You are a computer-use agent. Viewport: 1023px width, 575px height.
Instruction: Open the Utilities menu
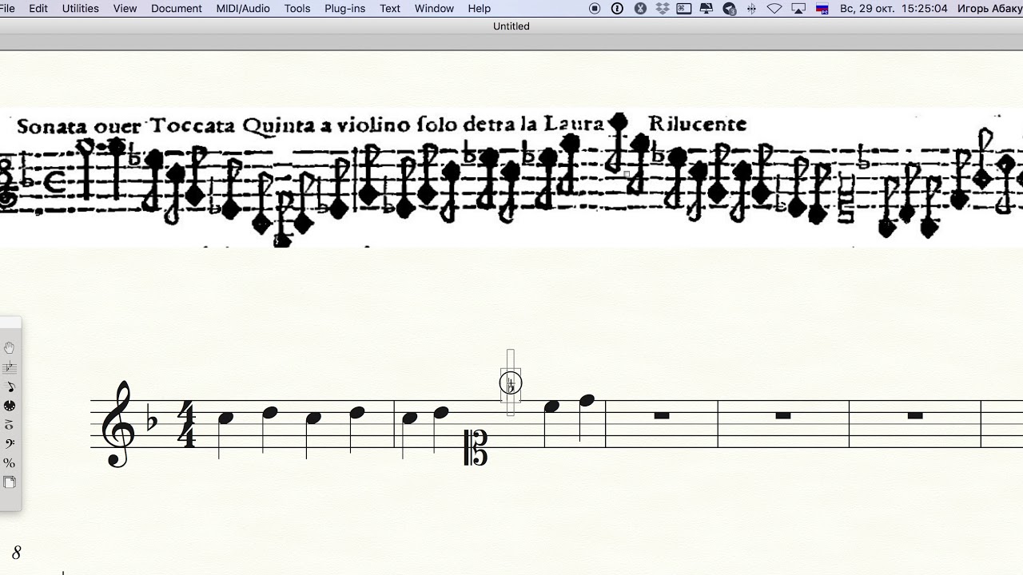(81, 9)
